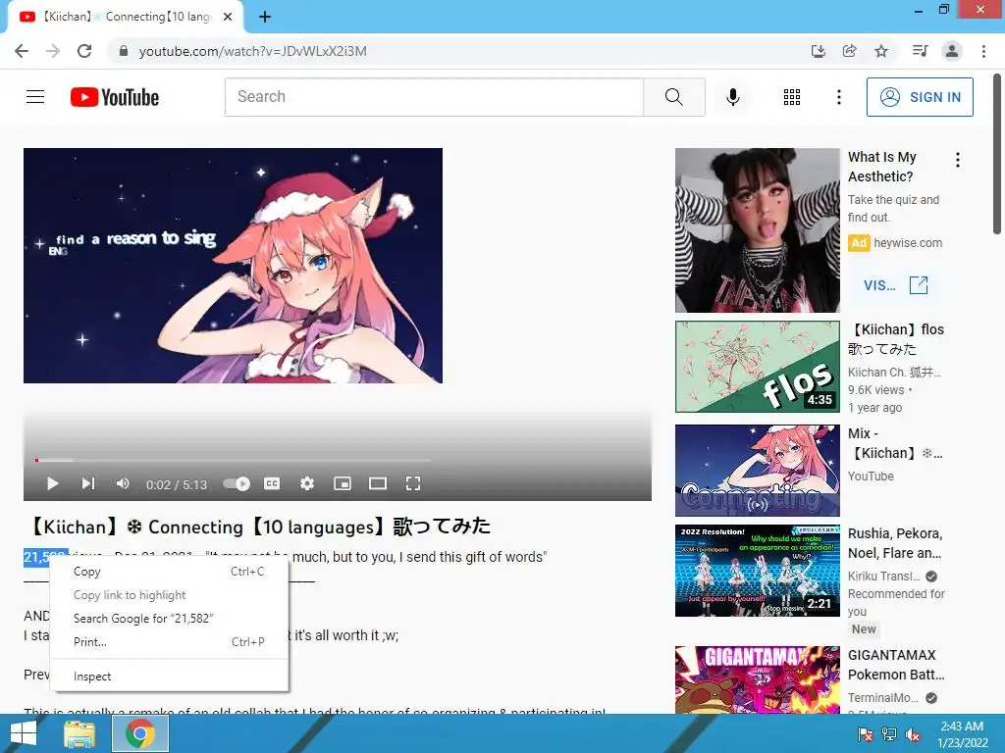
Task: Open Chrome three-dot menu
Action: pos(983,51)
